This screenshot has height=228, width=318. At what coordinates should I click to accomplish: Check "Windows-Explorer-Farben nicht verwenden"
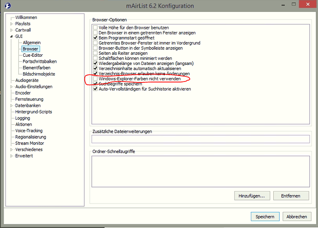[x=95, y=78]
